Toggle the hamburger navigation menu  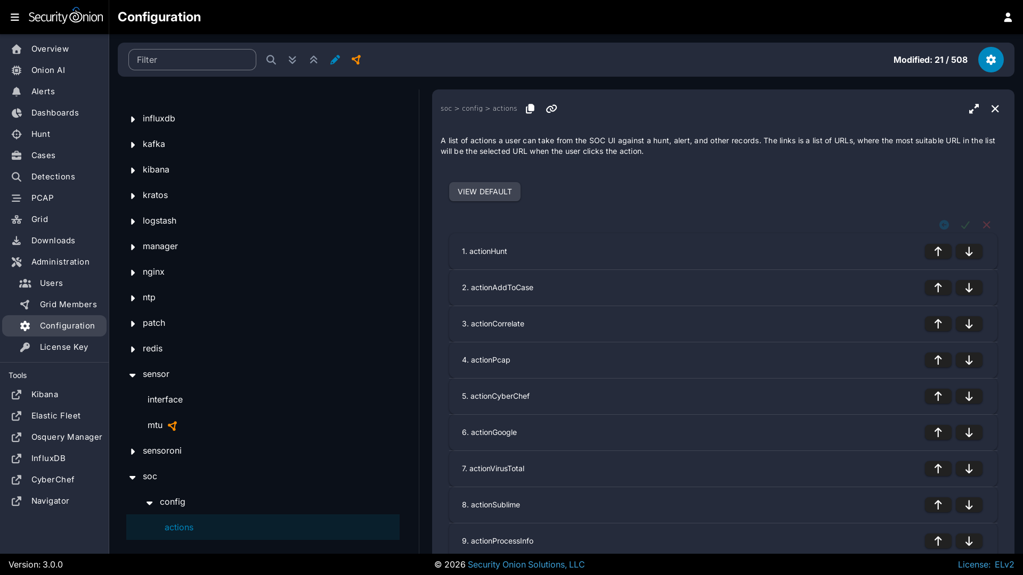[x=15, y=17]
